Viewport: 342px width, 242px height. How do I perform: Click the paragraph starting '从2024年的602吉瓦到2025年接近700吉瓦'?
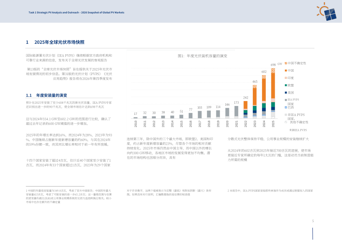coord(271,155)
